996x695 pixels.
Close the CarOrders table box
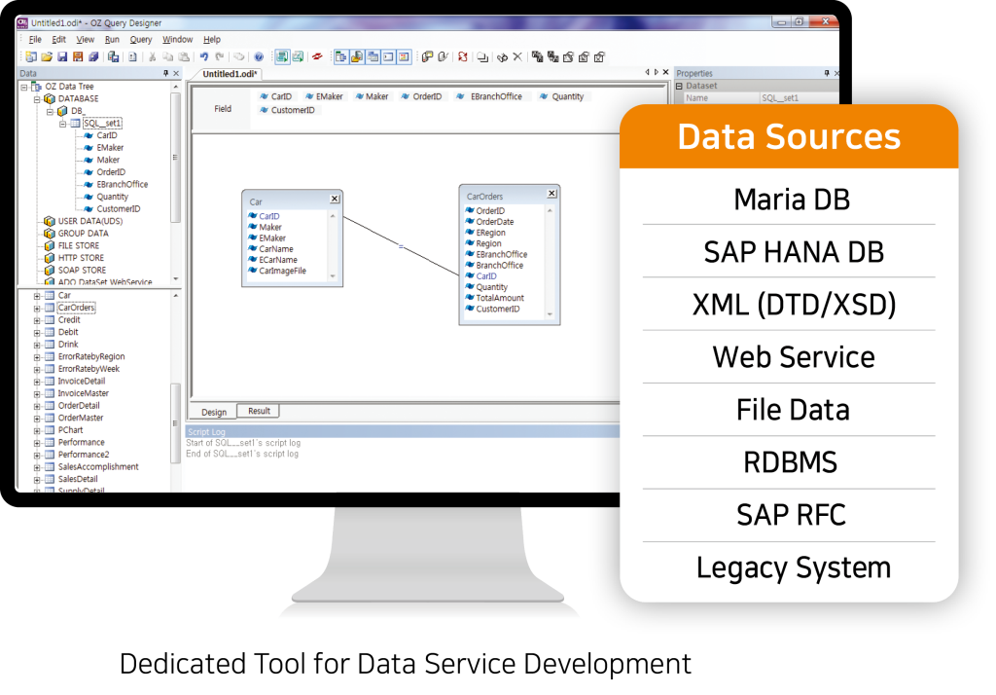point(552,194)
